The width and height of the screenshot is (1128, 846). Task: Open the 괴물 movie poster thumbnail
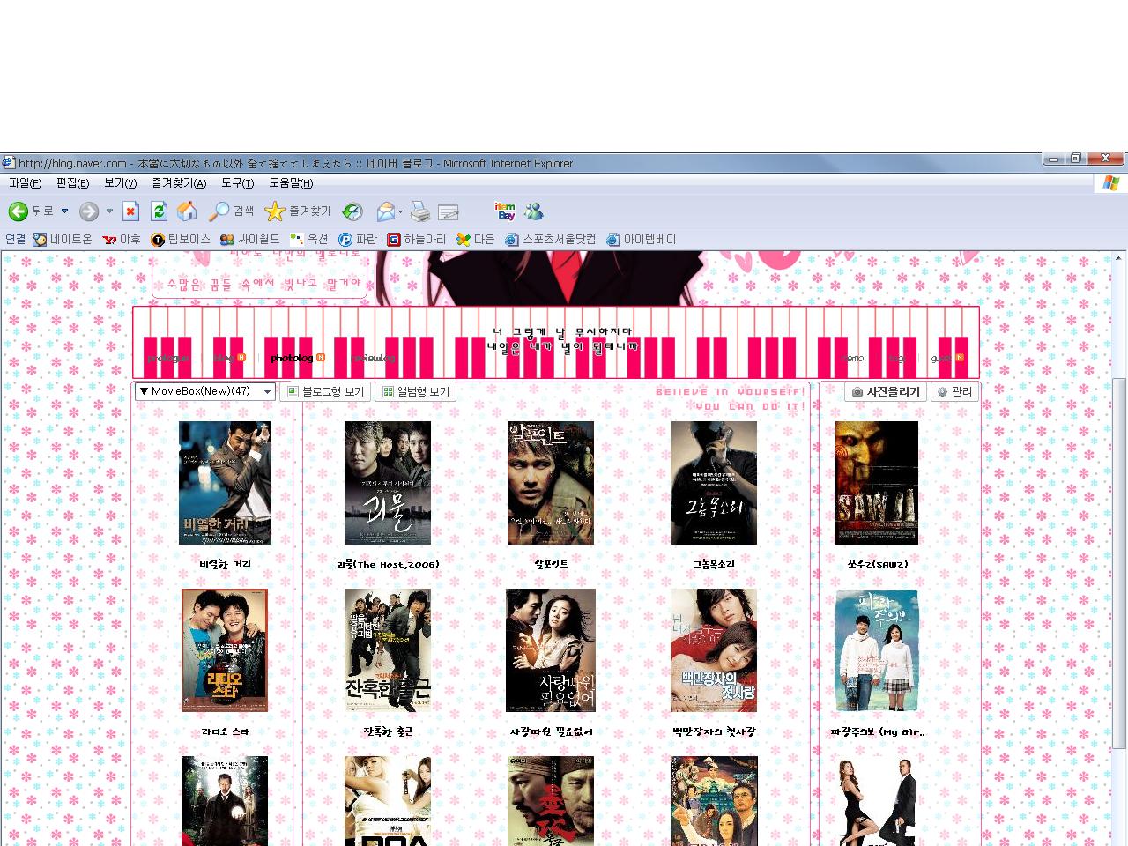tap(388, 483)
